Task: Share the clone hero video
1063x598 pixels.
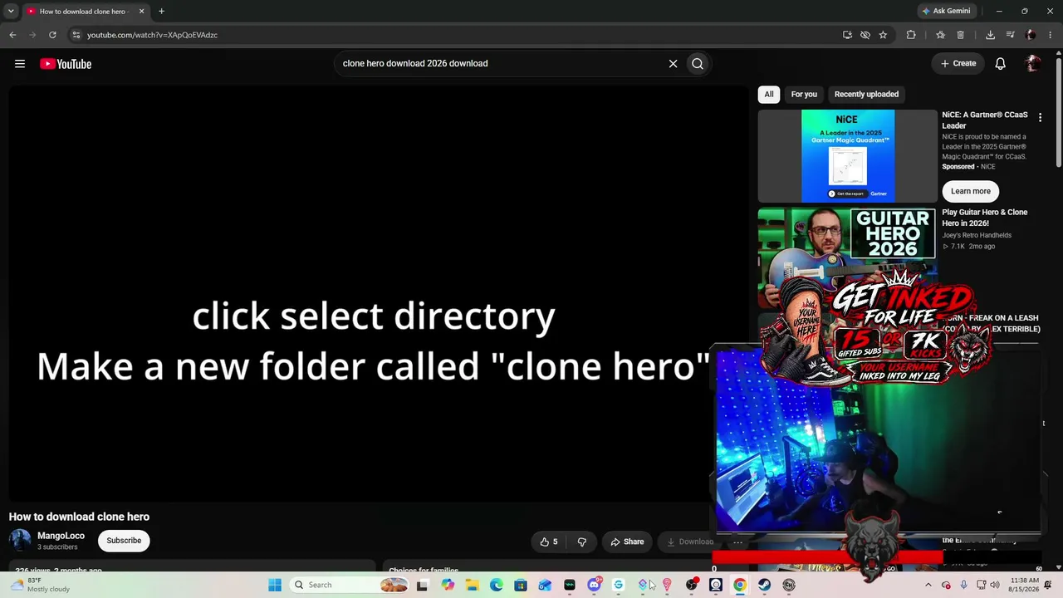Action: (627, 542)
